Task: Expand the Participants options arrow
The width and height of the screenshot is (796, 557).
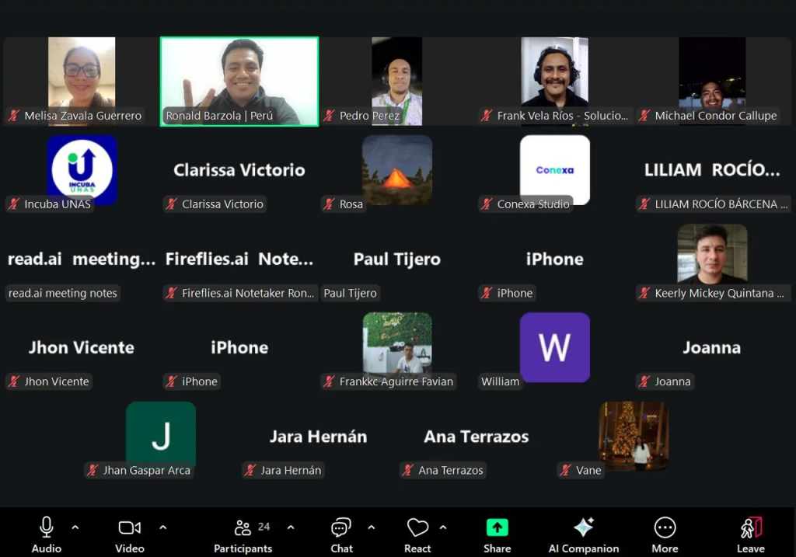Action: (291, 527)
